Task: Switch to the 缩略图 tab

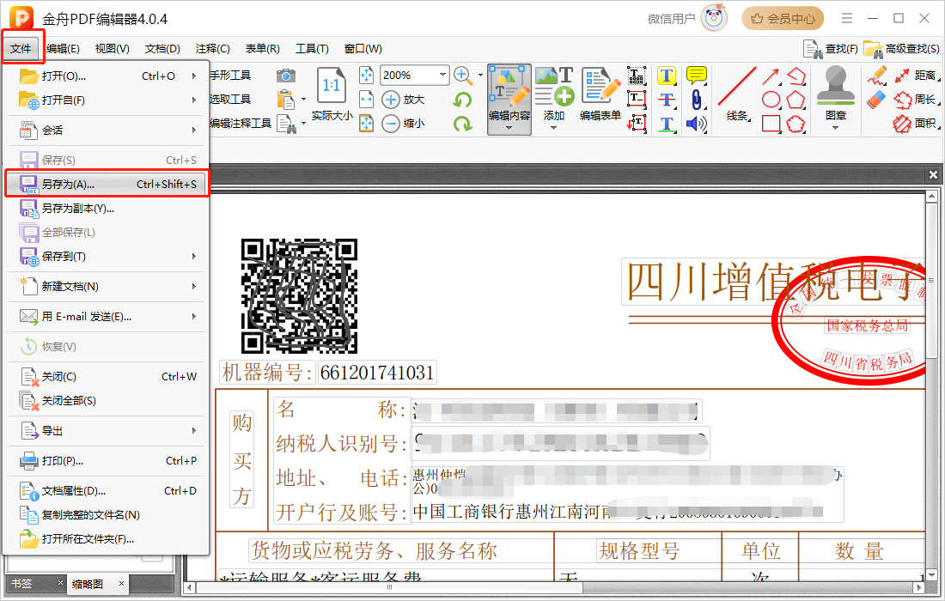Action: coord(88,584)
